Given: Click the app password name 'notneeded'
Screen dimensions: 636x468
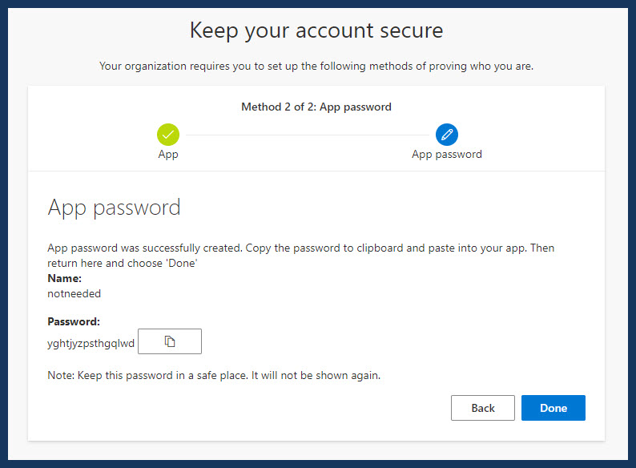Looking at the screenshot, I should [x=74, y=293].
